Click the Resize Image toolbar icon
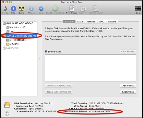 pyautogui.click(x=96, y=8)
